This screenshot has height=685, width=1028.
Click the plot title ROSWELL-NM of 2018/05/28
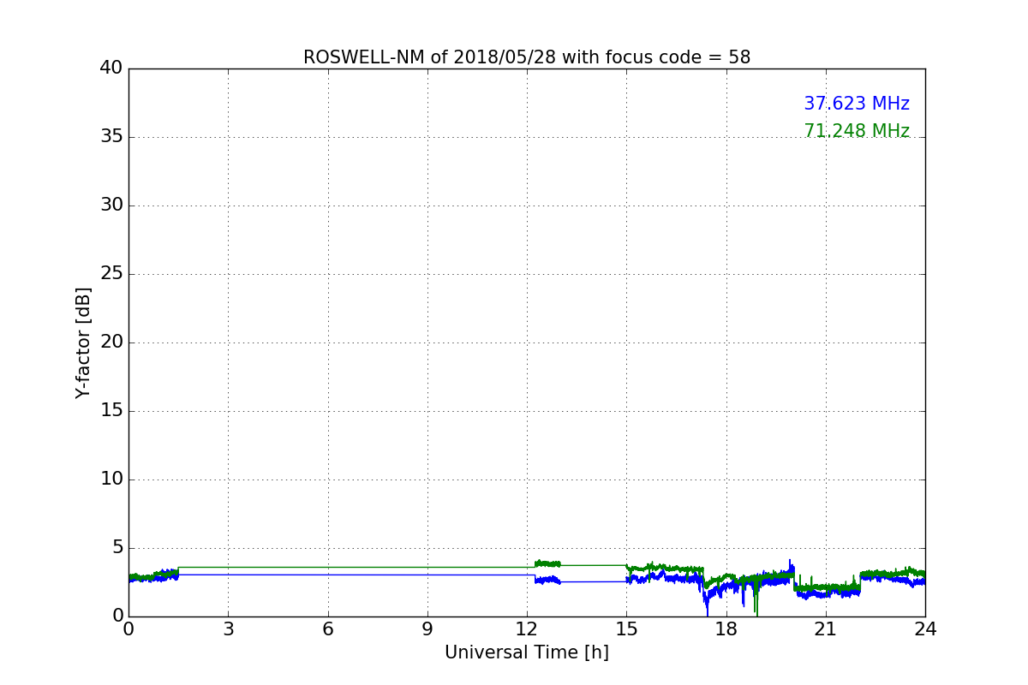coord(527,57)
